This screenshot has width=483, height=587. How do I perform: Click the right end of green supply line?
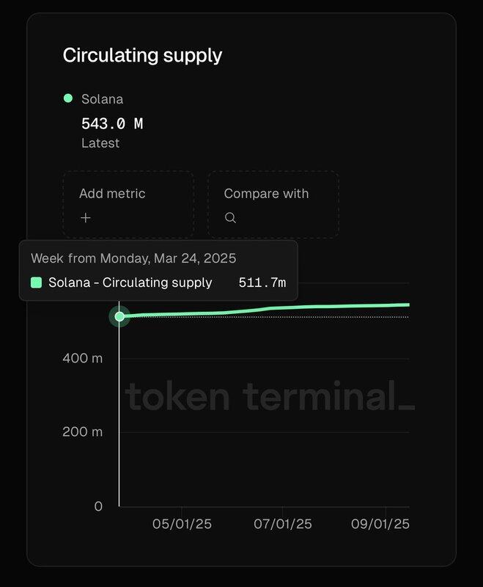[408, 305]
